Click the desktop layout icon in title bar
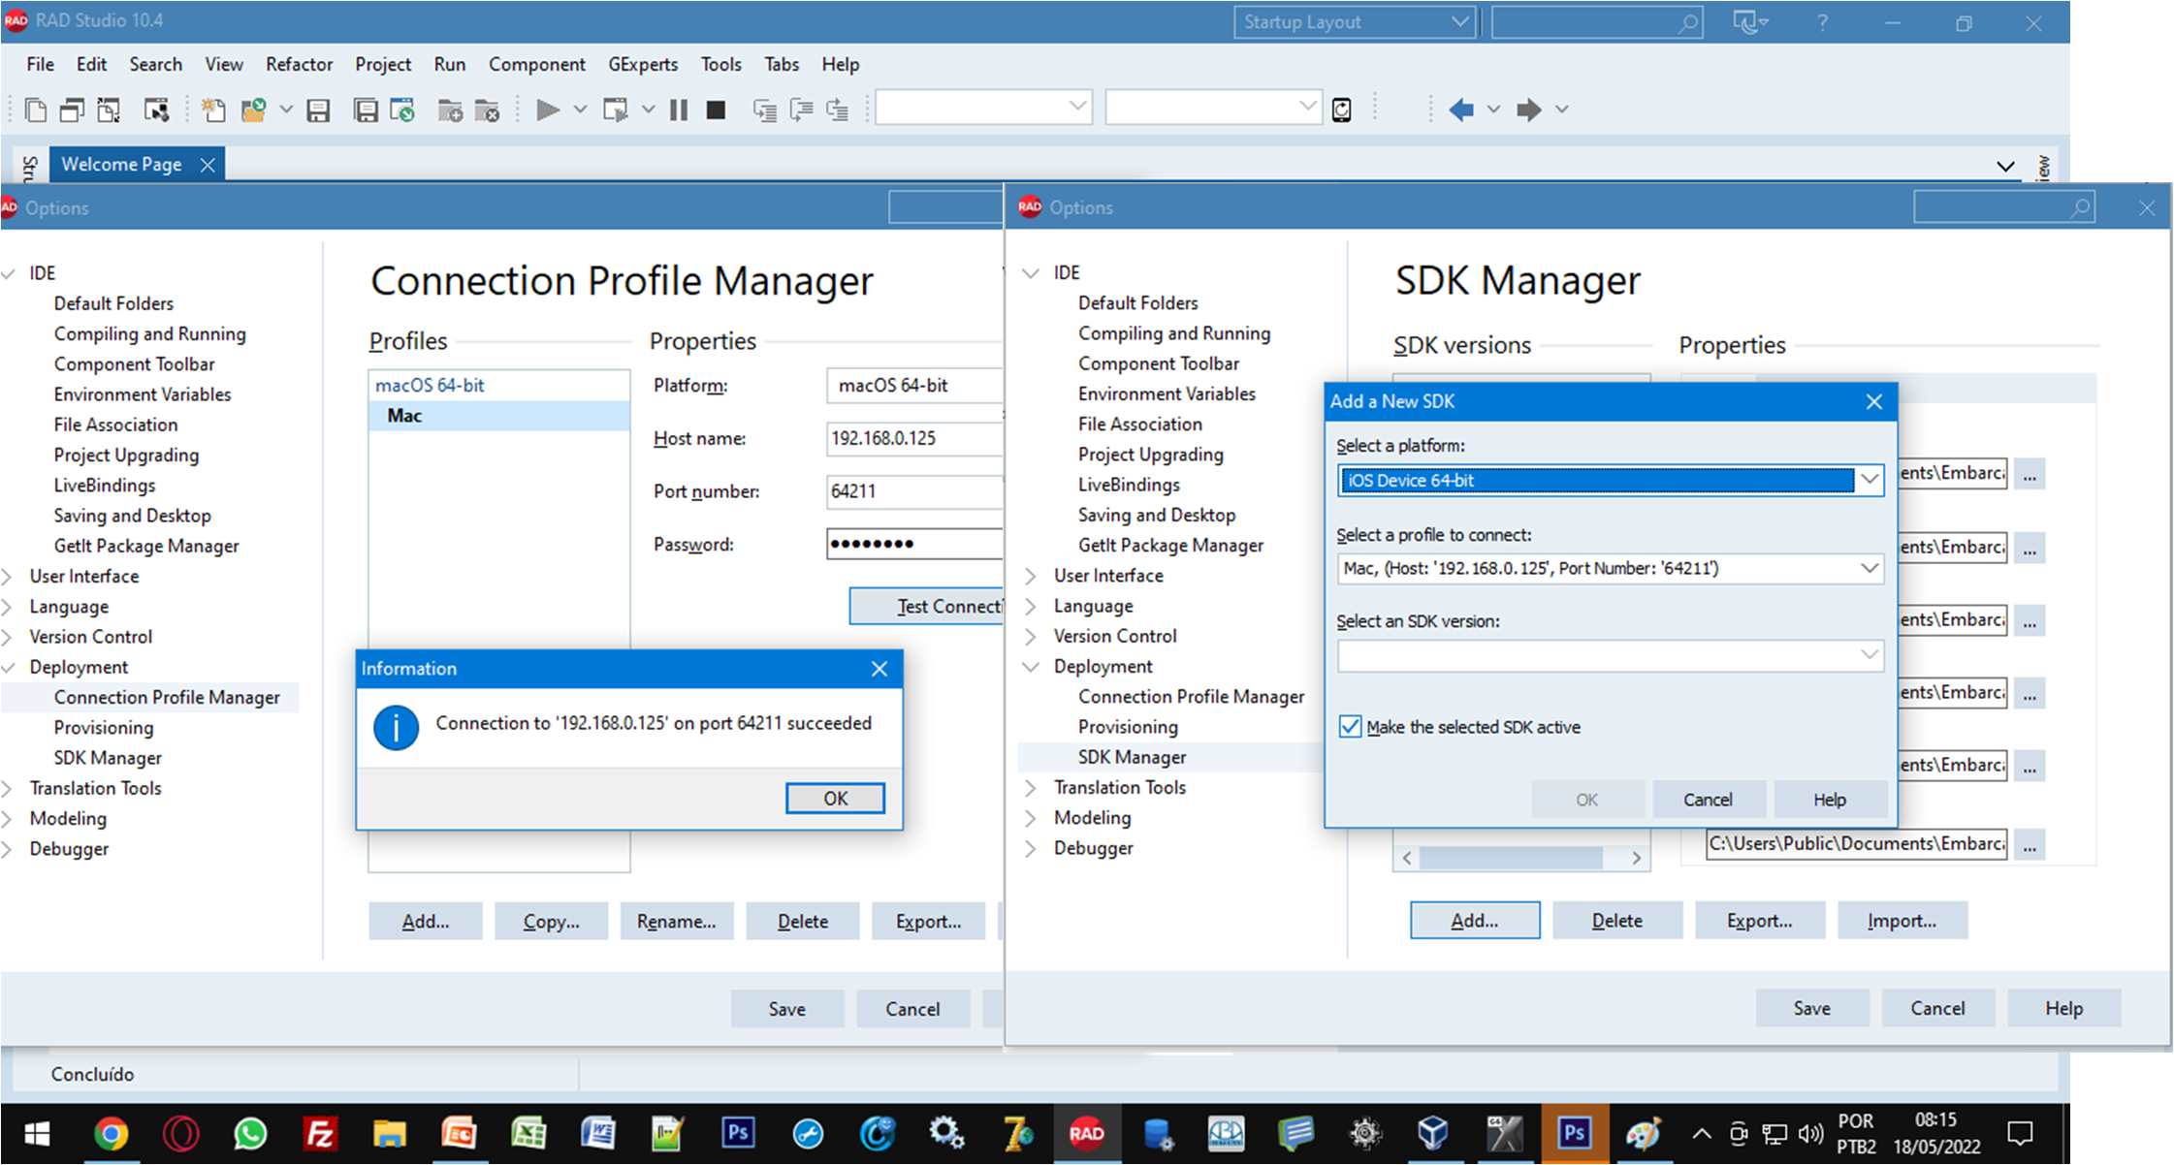Screen dimensions: 2174x1165 (x=1749, y=21)
